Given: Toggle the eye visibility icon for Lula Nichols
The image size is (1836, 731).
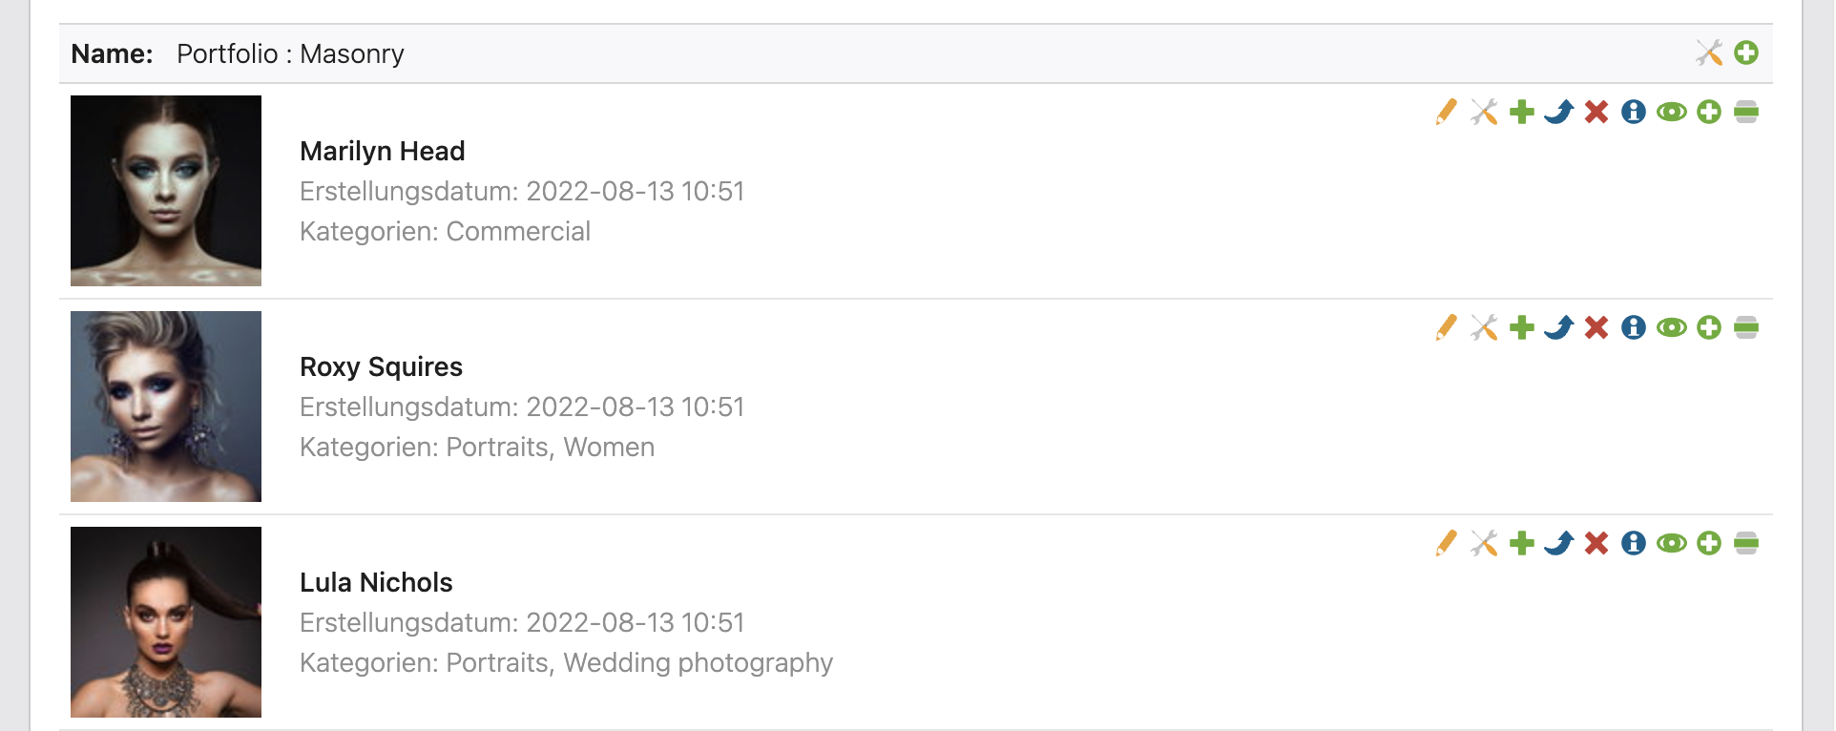Looking at the screenshot, I should tap(1672, 543).
